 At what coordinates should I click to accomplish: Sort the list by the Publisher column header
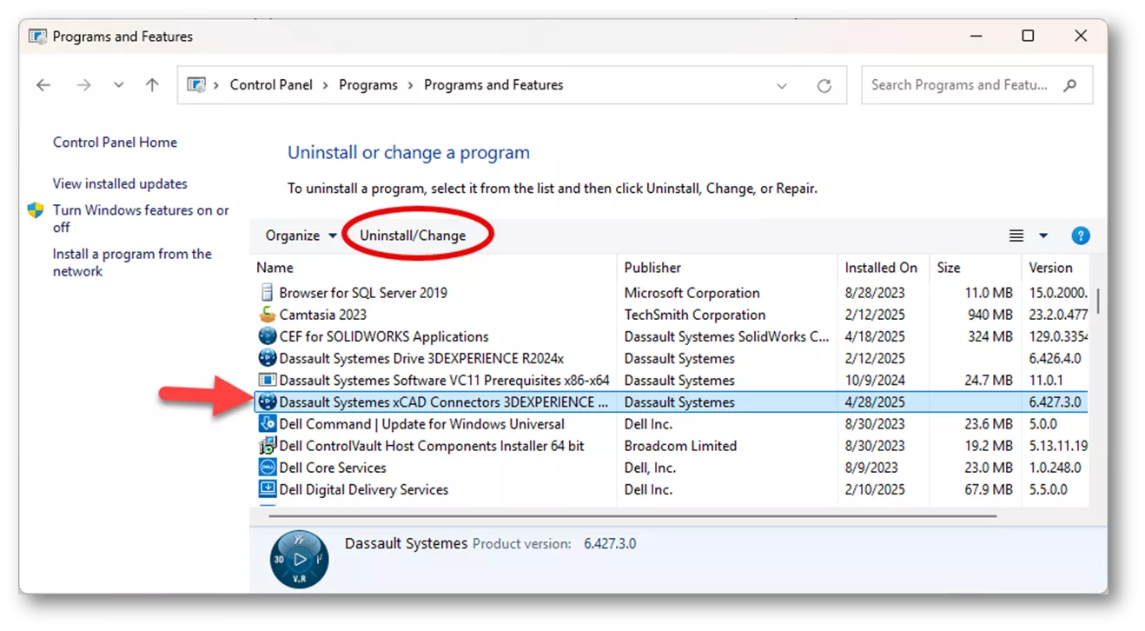pyautogui.click(x=652, y=268)
